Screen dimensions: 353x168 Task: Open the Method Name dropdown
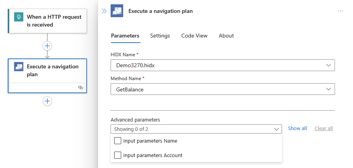[x=223, y=89]
